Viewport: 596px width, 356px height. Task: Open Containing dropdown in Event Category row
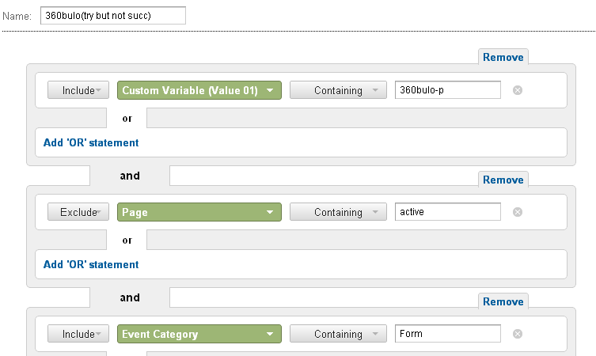(338, 334)
